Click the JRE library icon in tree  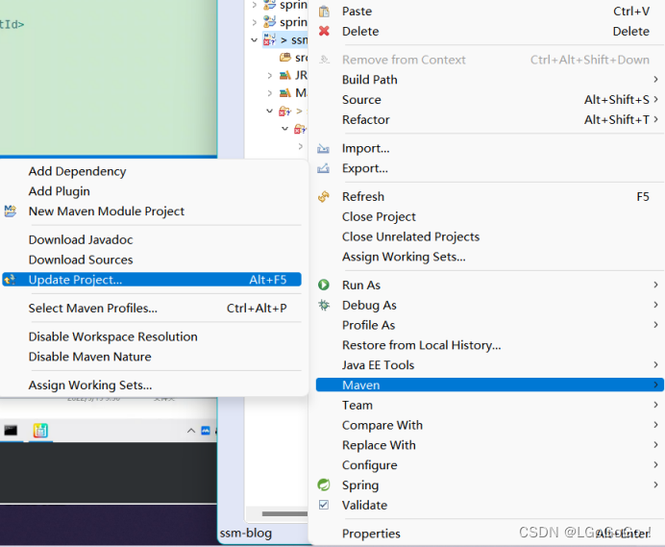point(285,75)
